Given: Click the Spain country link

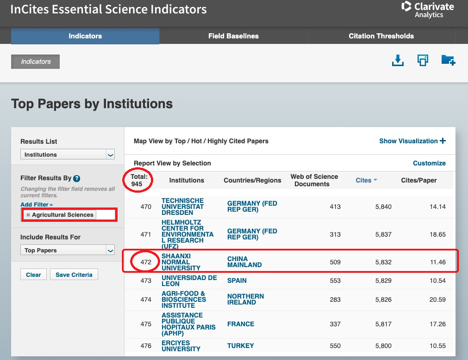Looking at the screenshot, I should [x=237, y=281].
